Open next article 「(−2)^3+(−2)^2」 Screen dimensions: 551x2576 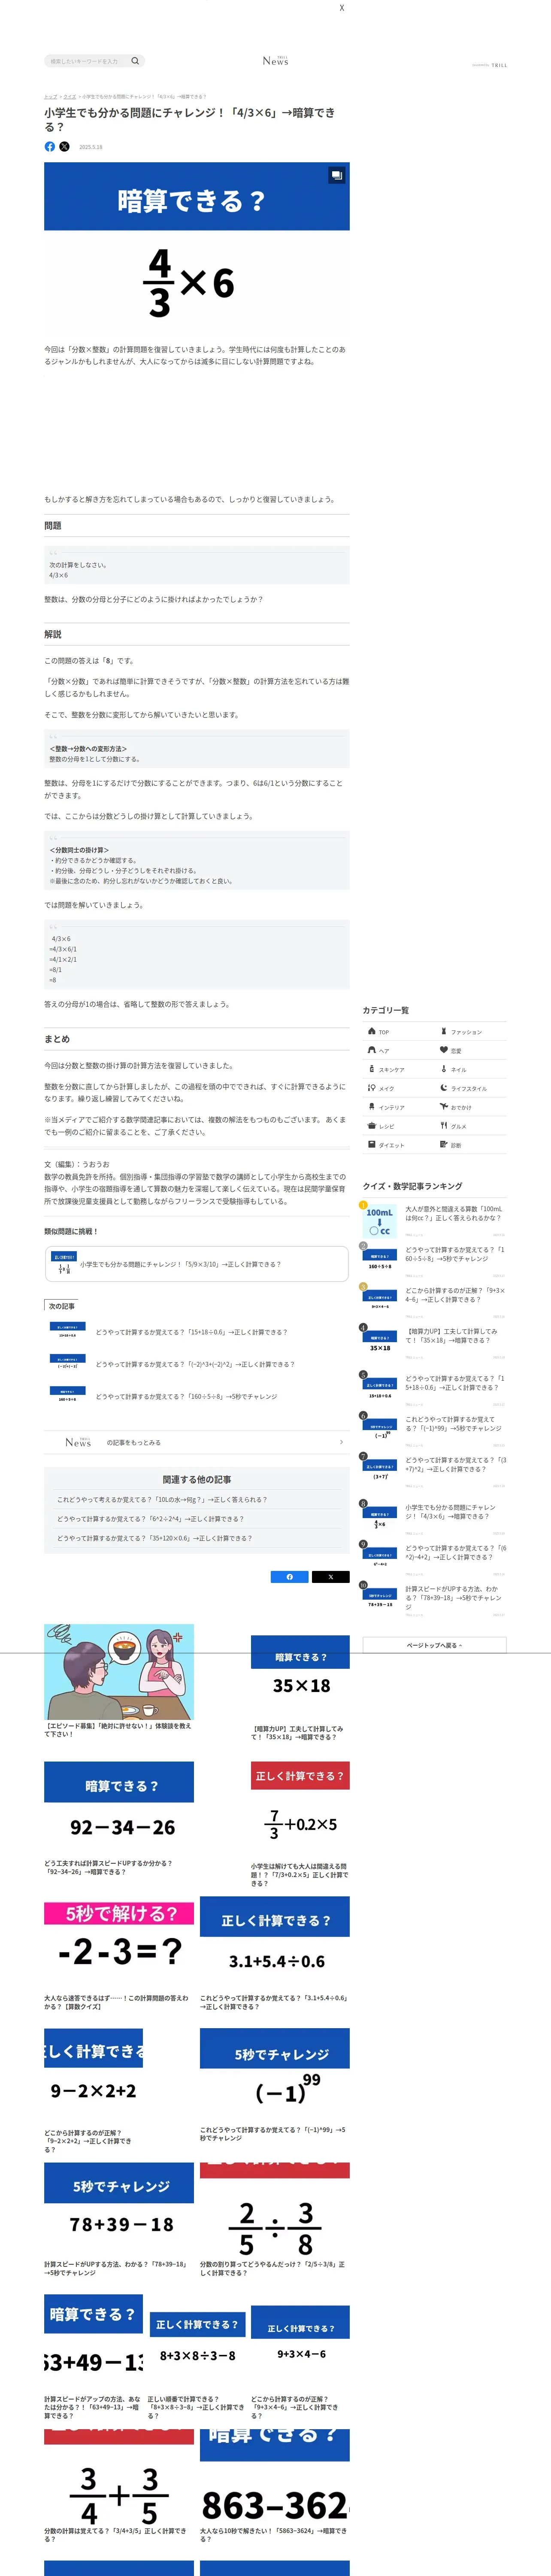pos(196,1364)
